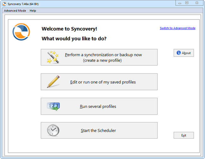Click the Syncovery title bar app icon
This screenshot has width=205, height=159.
(4, 4)
